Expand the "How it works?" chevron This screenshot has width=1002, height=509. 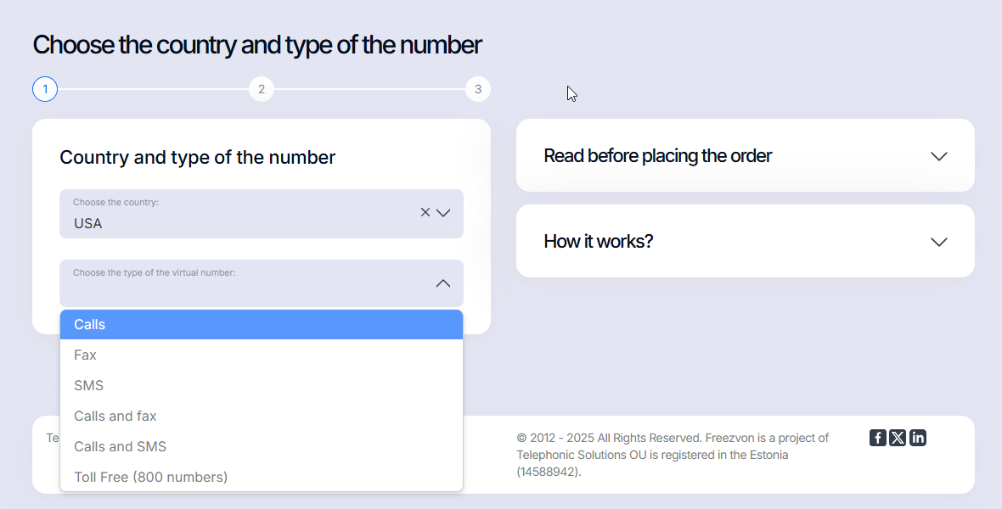pos(938,242)
